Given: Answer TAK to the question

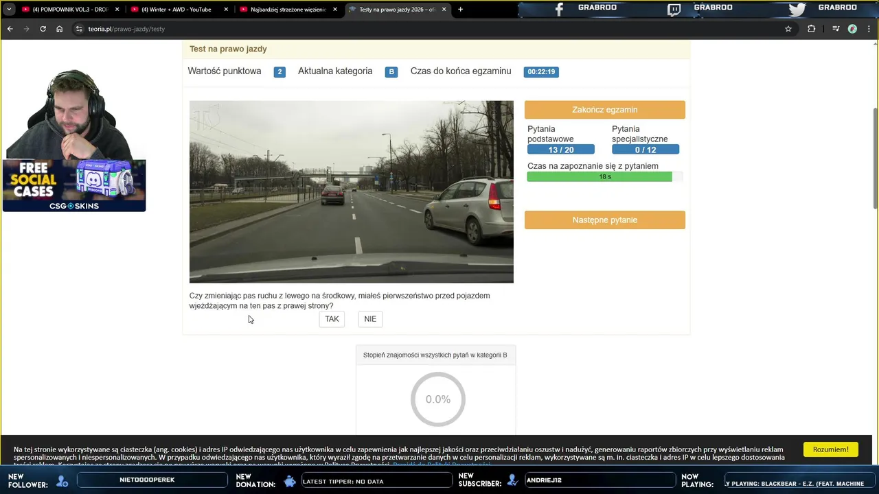Looking at the screenshot, I should (332, 319).
